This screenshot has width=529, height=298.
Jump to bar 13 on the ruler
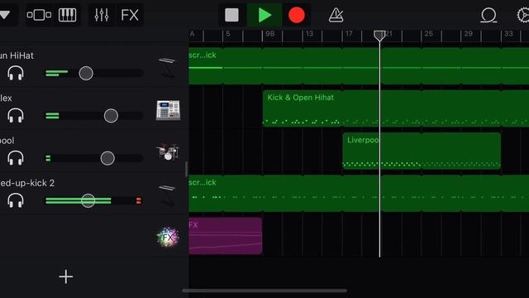(309, 34)
